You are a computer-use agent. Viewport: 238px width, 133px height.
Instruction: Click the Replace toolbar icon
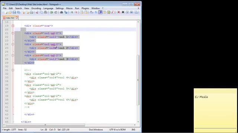tap(66, 12)
